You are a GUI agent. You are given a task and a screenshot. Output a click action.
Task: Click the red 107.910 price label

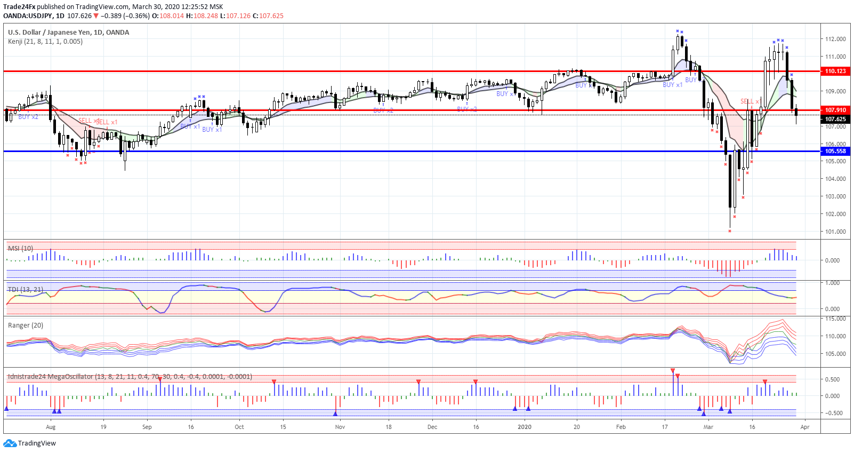[835, 110]
